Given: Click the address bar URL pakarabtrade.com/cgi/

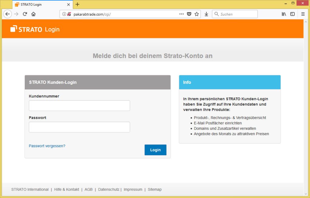Looking at the screenshot, I should [x=92, y=14].
